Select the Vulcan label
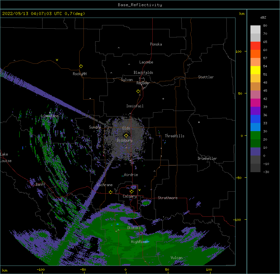 click(x=176, y=258)
